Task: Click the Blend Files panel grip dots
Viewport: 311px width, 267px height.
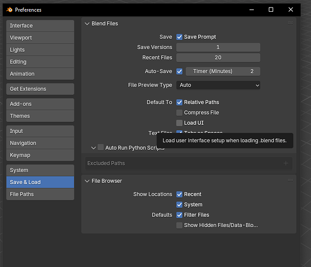Action: [290, 23]
